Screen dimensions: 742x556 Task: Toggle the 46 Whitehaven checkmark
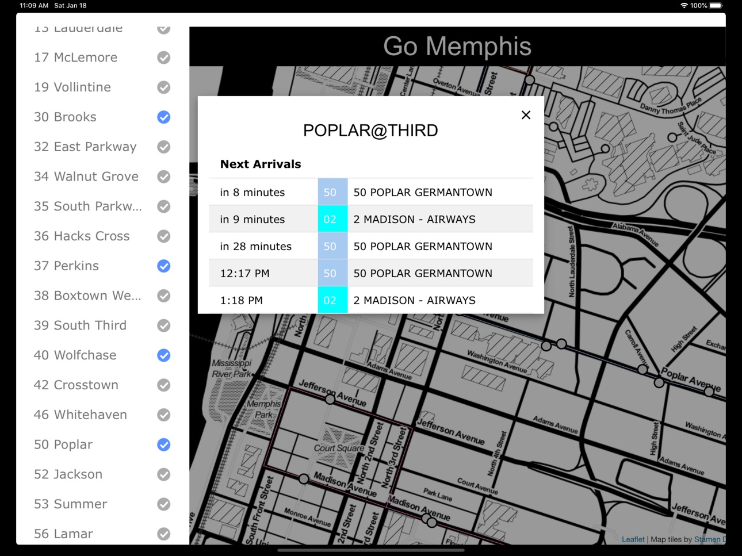[164, 415]
